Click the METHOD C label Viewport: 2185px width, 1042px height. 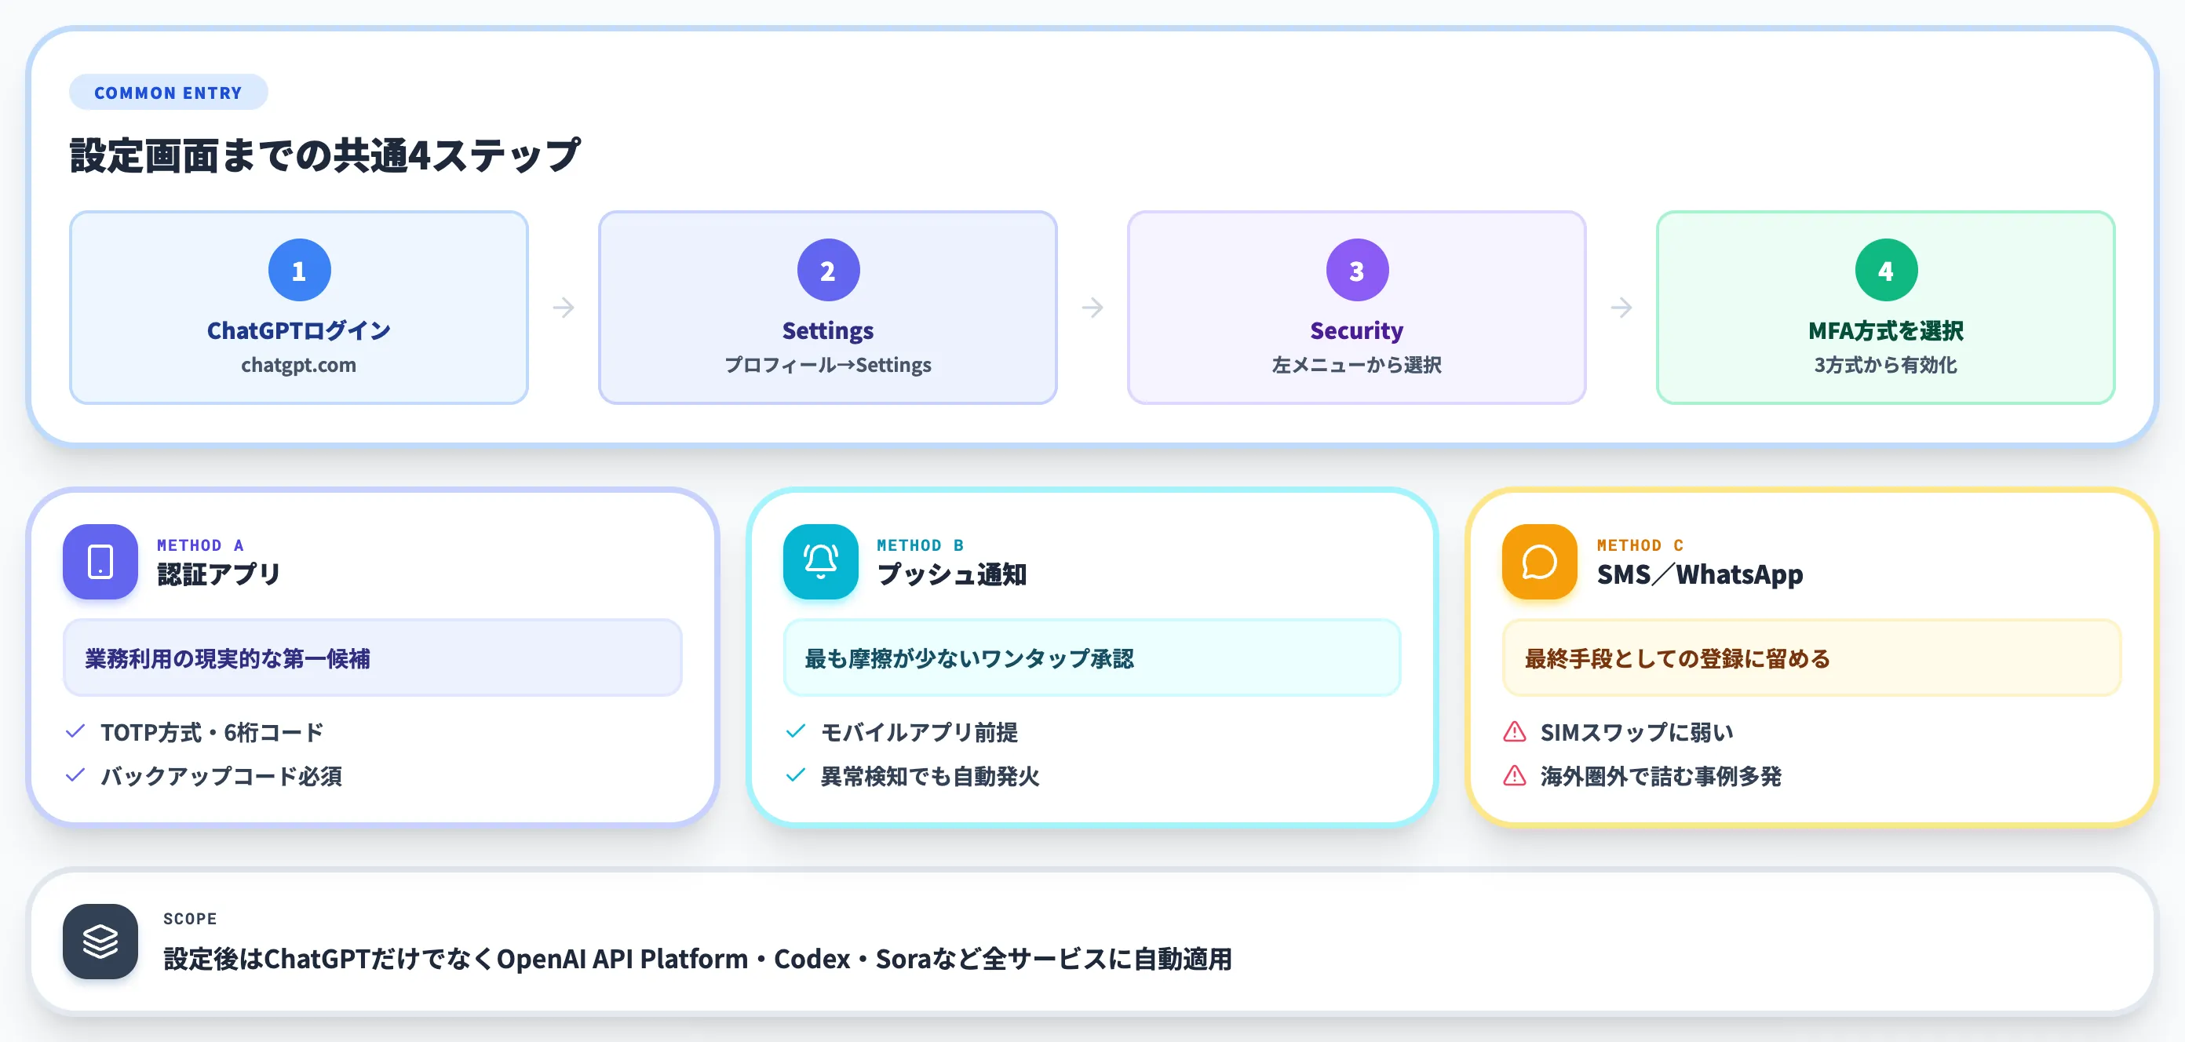[1640, 545]
